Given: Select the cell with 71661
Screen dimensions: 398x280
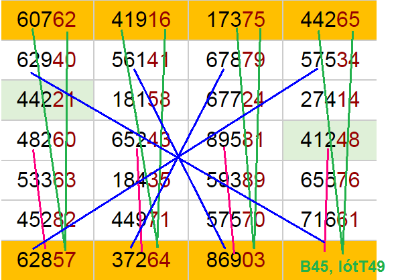Looking at the screenshot, I should pos(330,220).
